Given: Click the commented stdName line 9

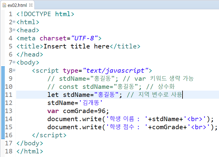Looking at the screenshot, I should (121, 79).
